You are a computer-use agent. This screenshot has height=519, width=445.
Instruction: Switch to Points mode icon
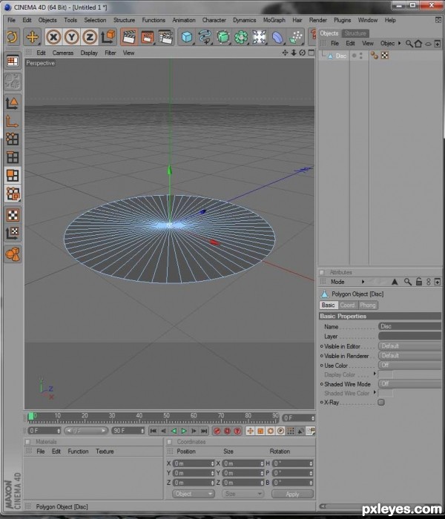13,139
